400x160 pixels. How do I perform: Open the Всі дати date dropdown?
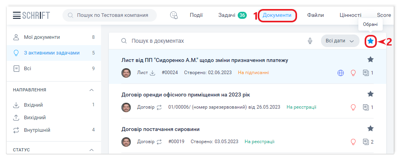pyautogui.click(x=340, y=41)
